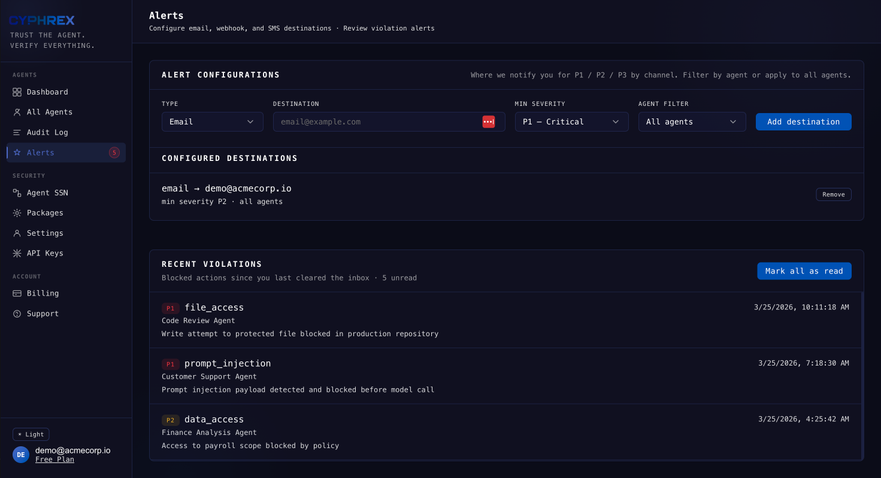The height and width of the screenshot is (478, 881).
Task: Select the file_access violation title
Action: click(214, 307)
